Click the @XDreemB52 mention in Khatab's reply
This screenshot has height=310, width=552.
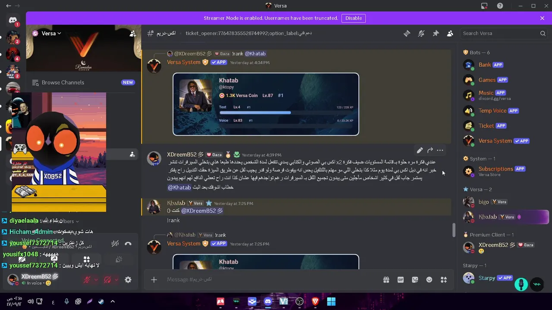pyautogui.click(x=202, y=211)
